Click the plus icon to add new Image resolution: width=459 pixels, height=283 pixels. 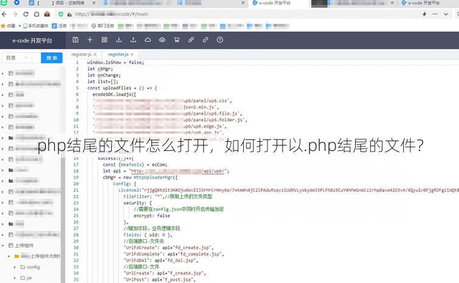coord(90,40)
